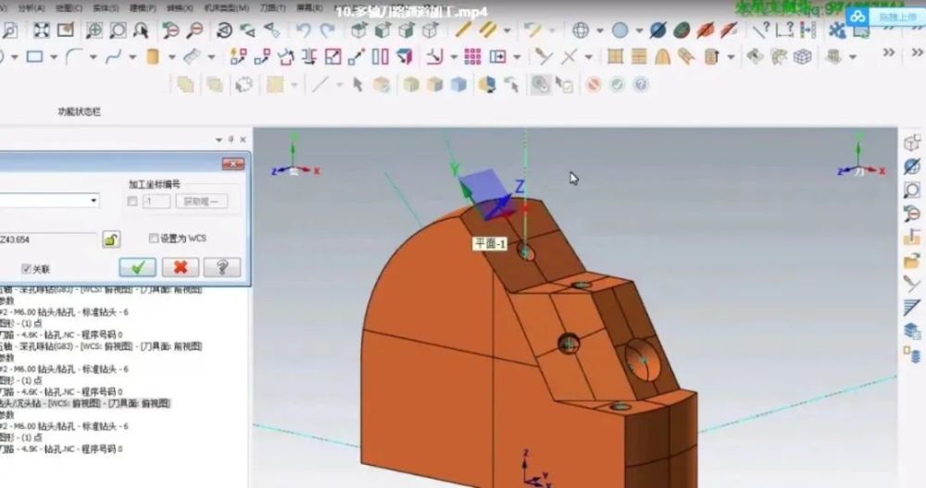Viewport: 926px width, 488px height.
Task: Cancel dialog with red X button
Action: coord(181,268)
